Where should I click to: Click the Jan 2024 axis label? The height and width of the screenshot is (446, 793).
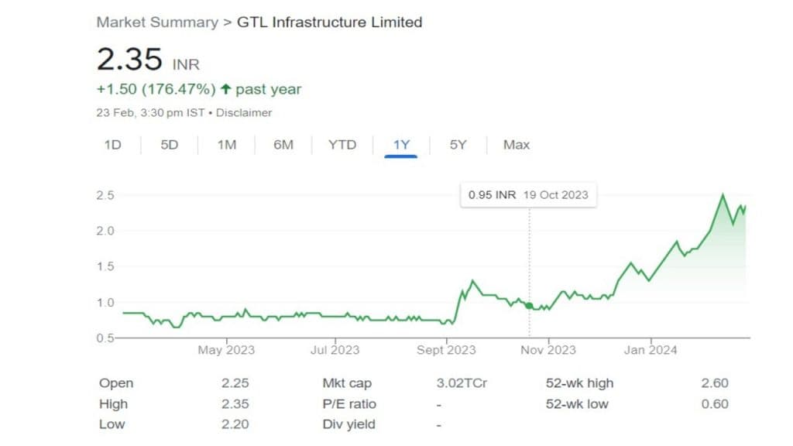click(x=651, y=350)
